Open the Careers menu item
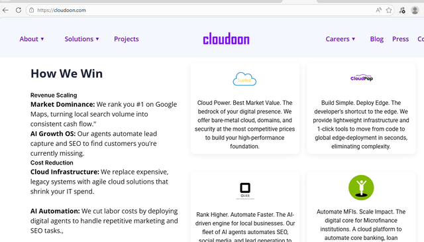Image resolution: width=424 pixels, height=242 pixels. point(337,39)
